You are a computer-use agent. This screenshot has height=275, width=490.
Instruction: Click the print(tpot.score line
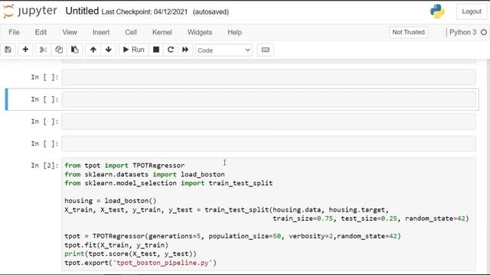click(130, 254)
